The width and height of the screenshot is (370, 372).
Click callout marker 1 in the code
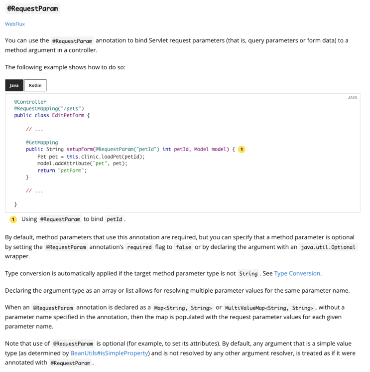click(242, 150)
